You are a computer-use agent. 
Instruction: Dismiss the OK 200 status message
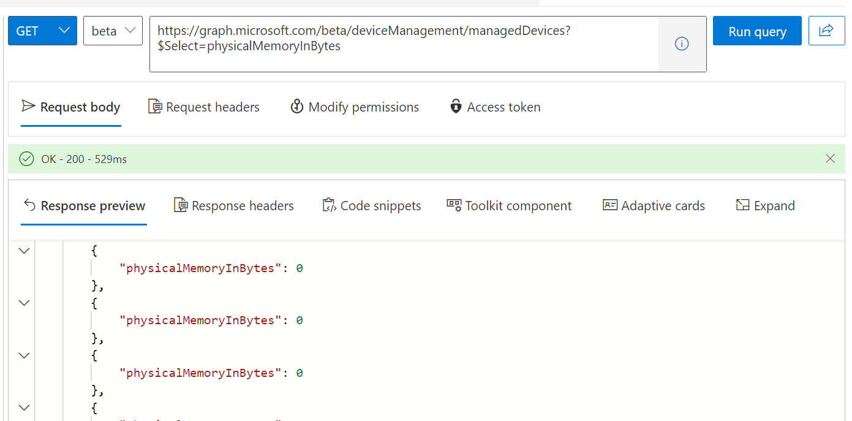pos(830,159)
